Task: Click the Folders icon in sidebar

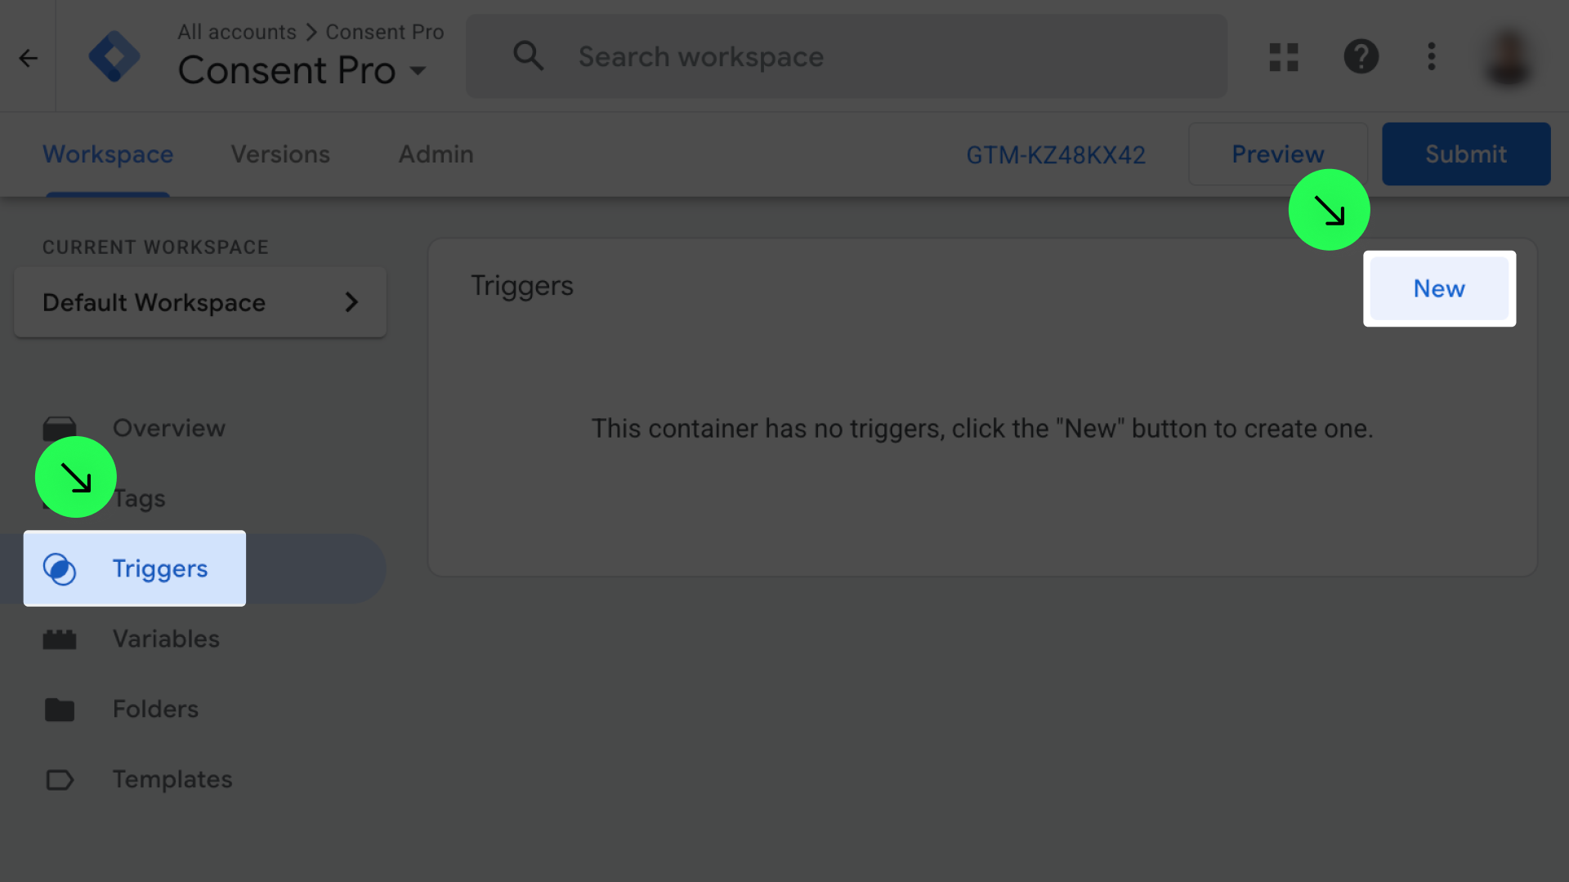Action: pos(60,710)
